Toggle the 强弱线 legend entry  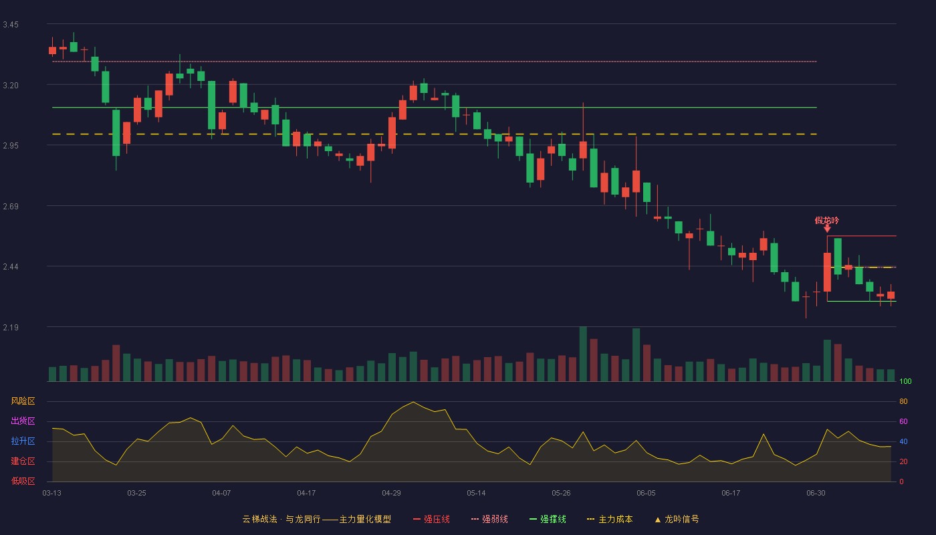coord(489,519)
